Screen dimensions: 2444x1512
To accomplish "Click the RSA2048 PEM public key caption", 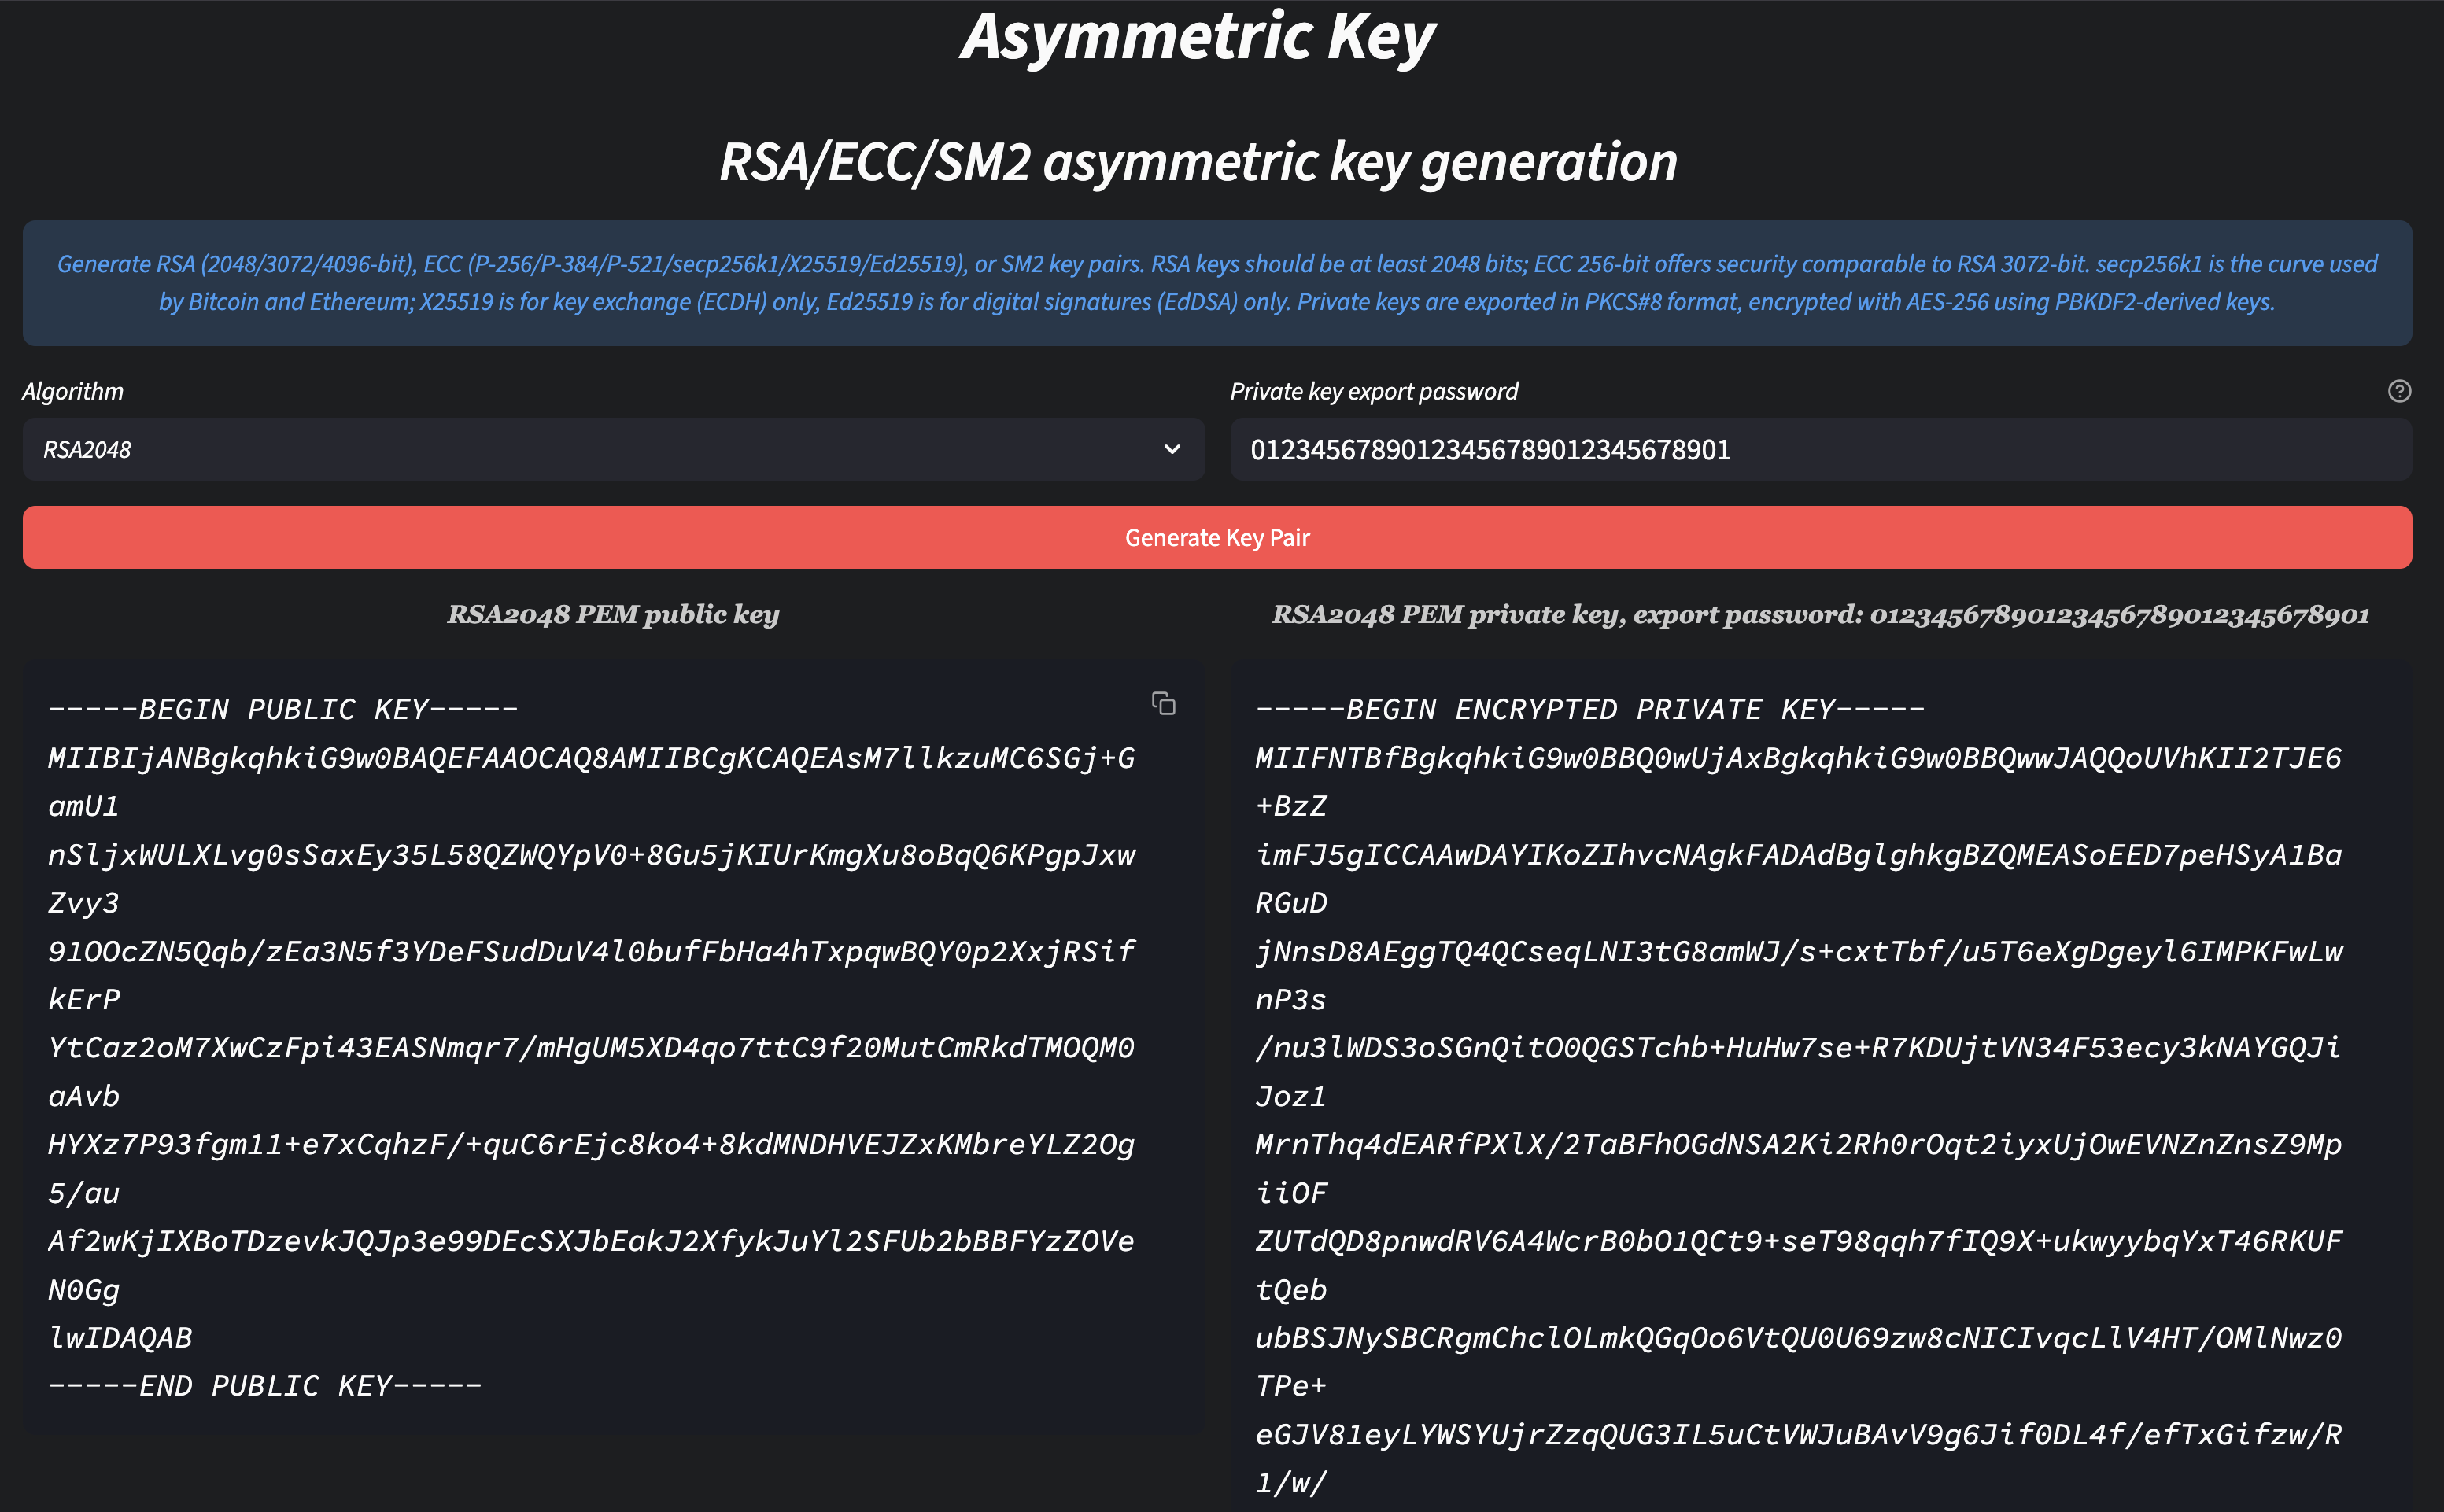I will click(x=613, y=614).
